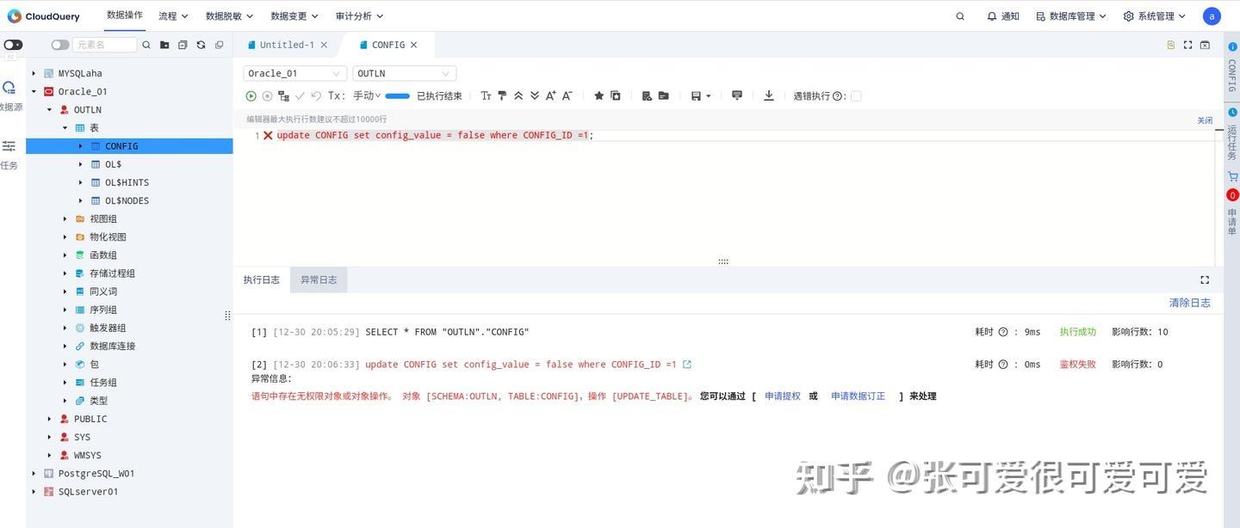The height and width of the screenshot is (528, 1240).
Task: Open a saved SQL file with folder icon
Action: (662, 95)
